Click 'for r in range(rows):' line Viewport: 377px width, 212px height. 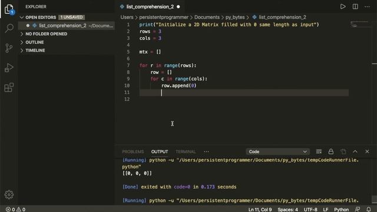coord(168,65)
